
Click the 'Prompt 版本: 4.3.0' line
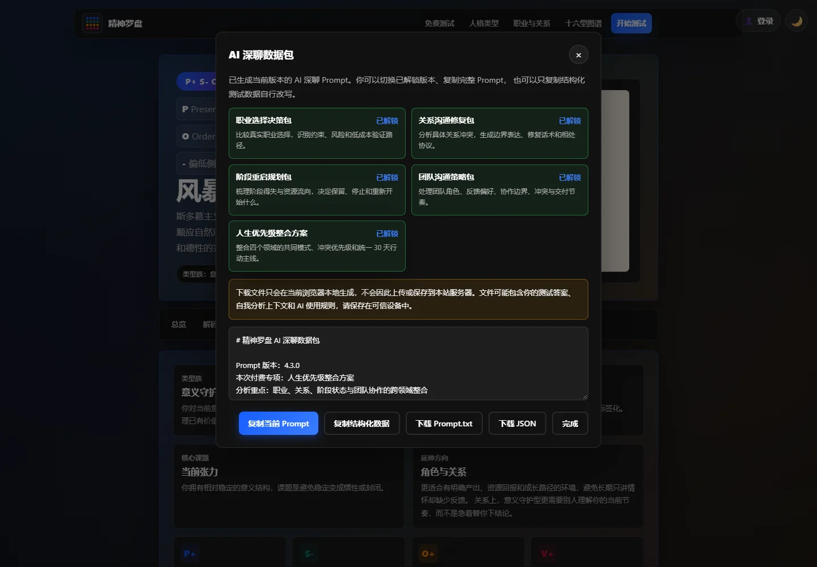268,366
